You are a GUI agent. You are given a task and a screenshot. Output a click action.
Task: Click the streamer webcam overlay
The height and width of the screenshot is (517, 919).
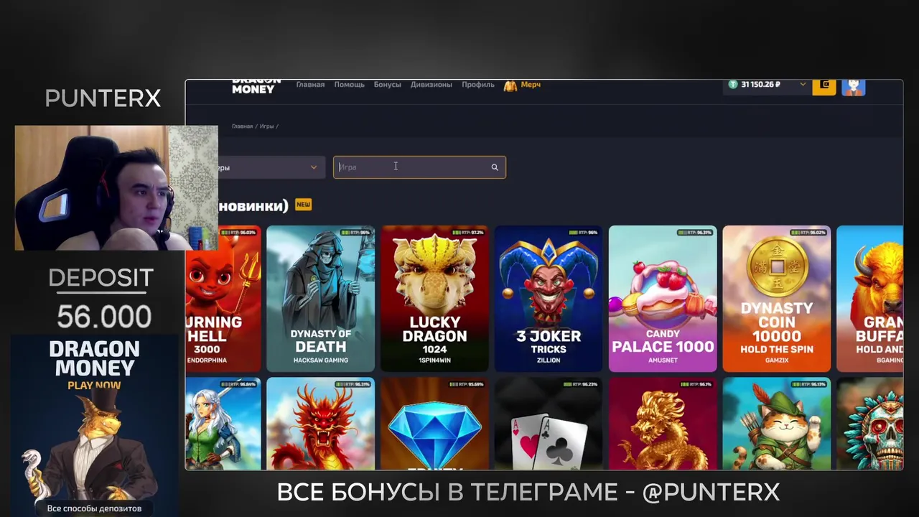pyautogui.click(x=116, y=188)
